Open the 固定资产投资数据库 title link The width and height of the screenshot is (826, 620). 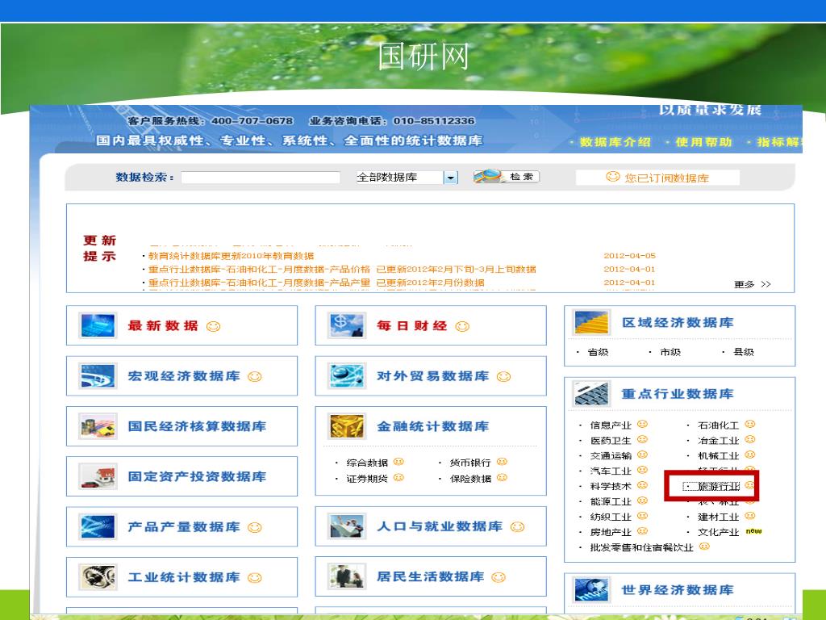click(197, 476)
